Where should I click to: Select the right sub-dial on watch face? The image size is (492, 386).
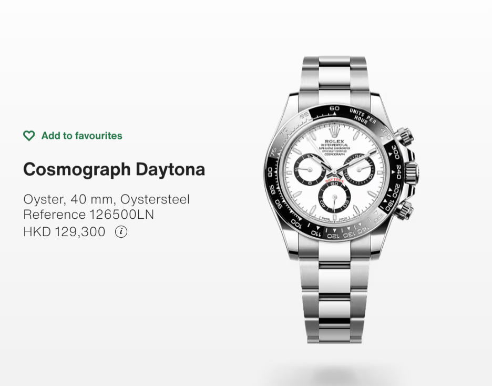359,169
